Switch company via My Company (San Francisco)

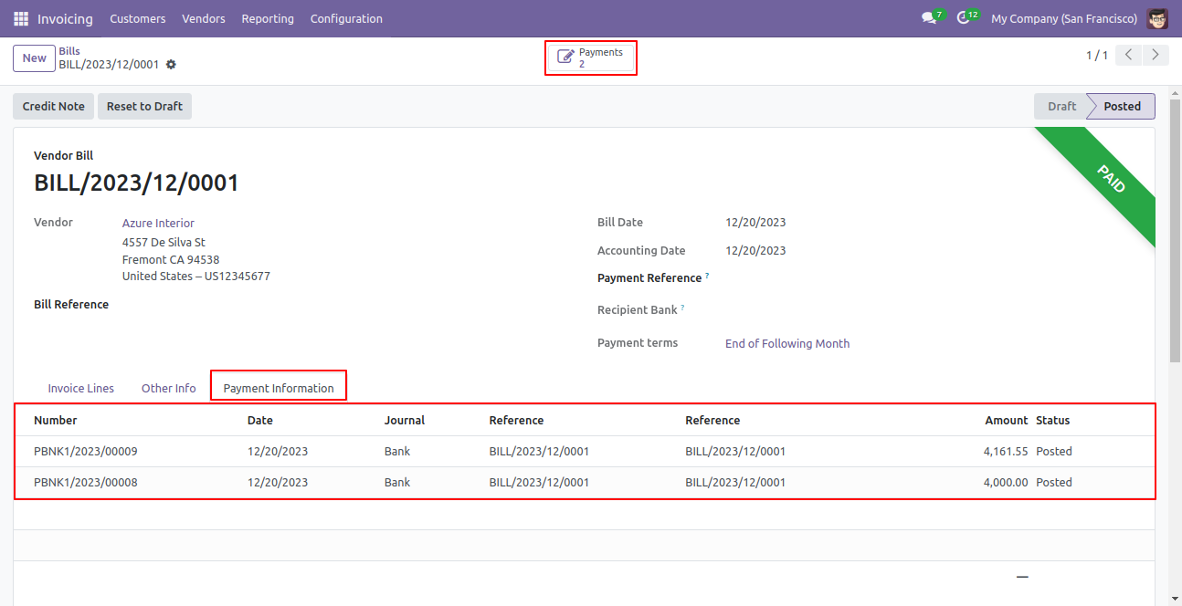tap(1064, 18)
